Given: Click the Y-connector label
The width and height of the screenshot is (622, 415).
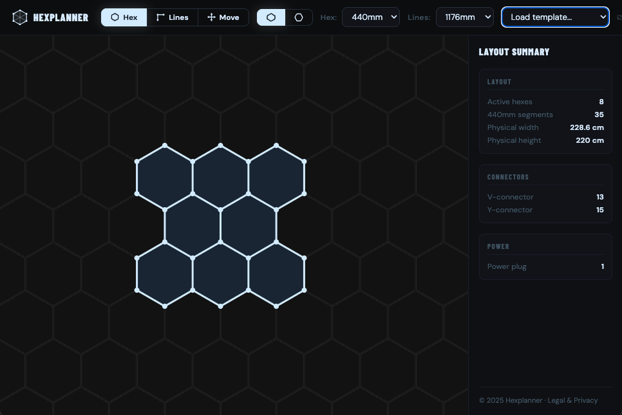Looking at the screenshot, I should click(510, 210).
